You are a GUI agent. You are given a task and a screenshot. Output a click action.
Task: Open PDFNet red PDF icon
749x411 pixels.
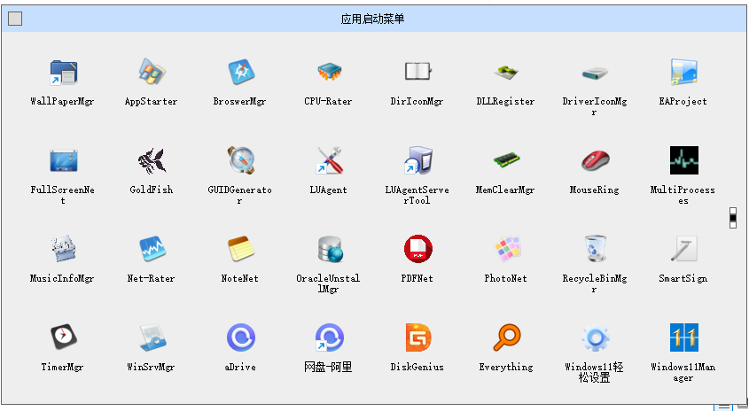click(418, 249)
